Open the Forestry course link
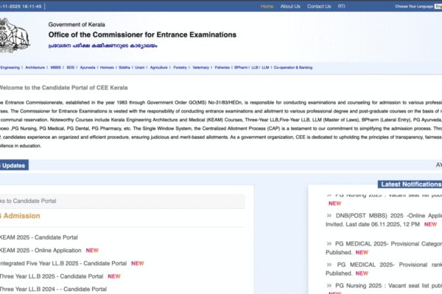Screen dimensions: 442x294 (180, 68)
